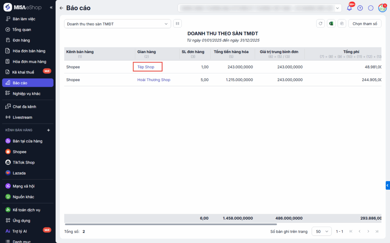390x243 pixels.
Task: Expand the blue side panel arrow
Action: (388, 185)
